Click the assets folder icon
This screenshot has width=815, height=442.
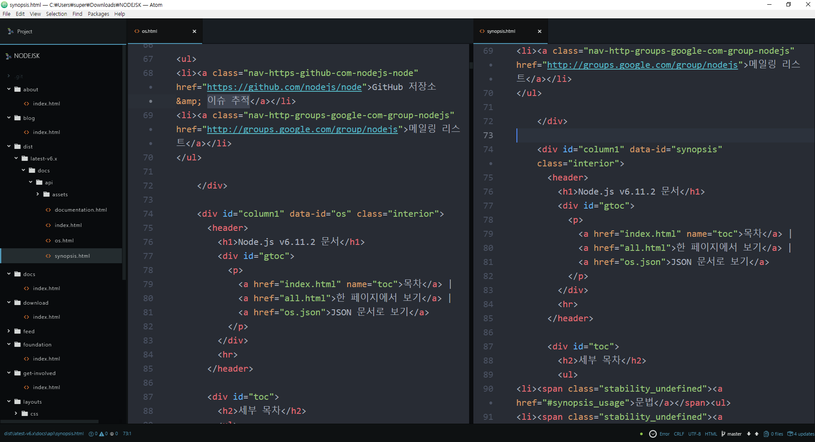[x=46, y=195]
